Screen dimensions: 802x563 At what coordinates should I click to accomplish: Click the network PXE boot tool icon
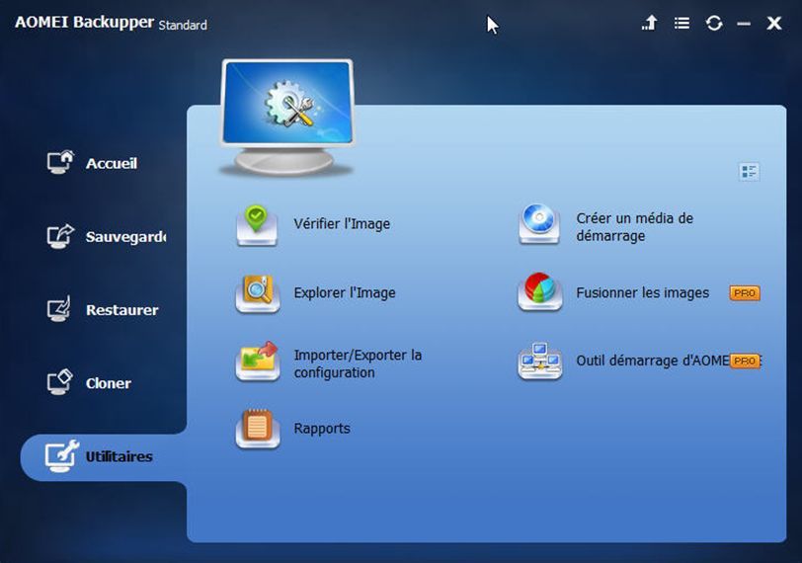tap(540, 362)
